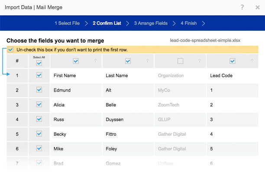Image resolution: width=265 pixels, height=172 pixels.
Task: Uncheck First Name column checkbox
Action: [76, 61]
